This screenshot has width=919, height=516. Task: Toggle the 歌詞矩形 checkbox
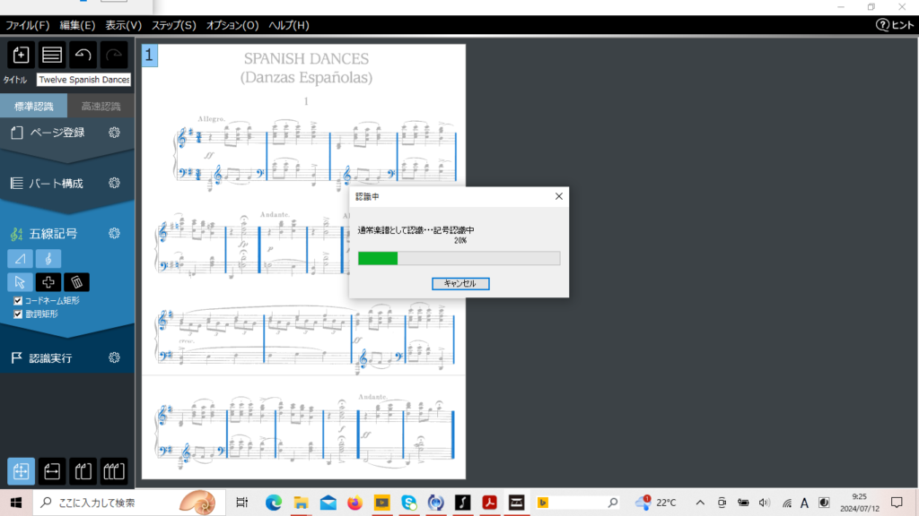18,314
